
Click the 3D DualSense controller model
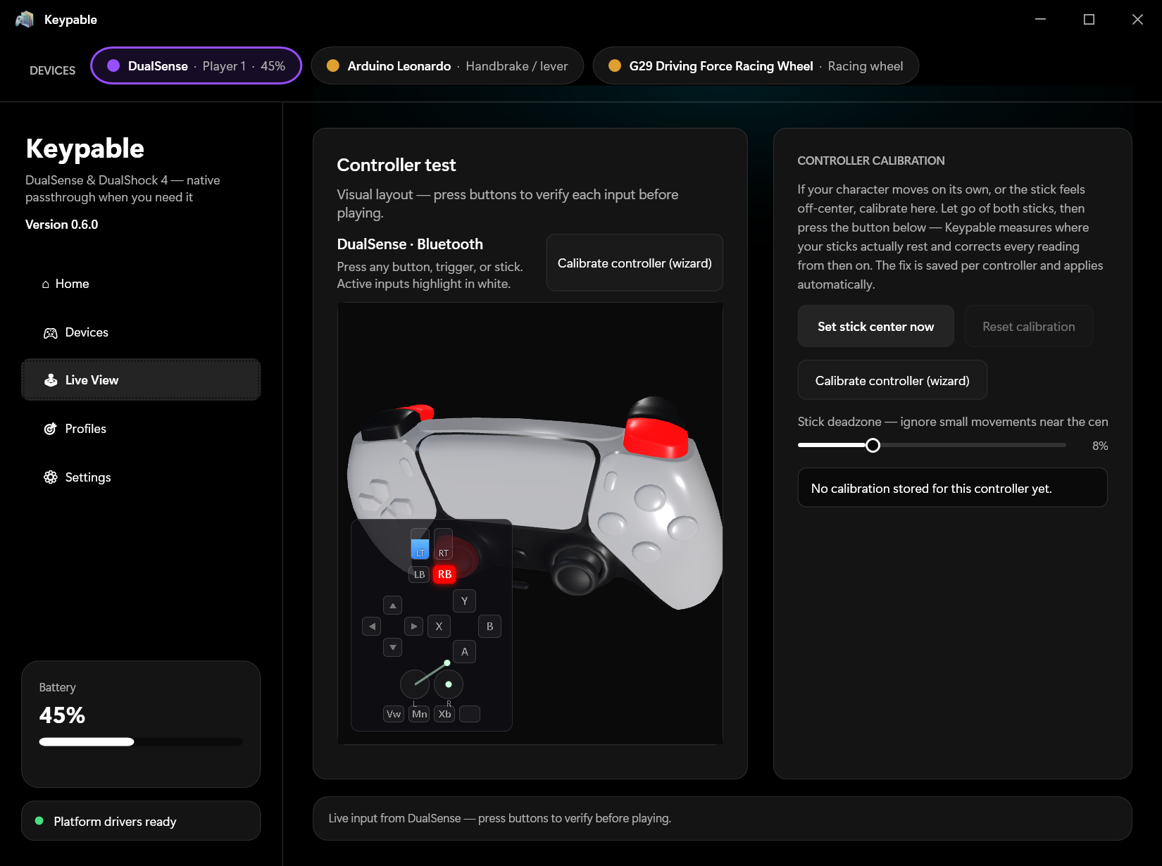(535, 501)
